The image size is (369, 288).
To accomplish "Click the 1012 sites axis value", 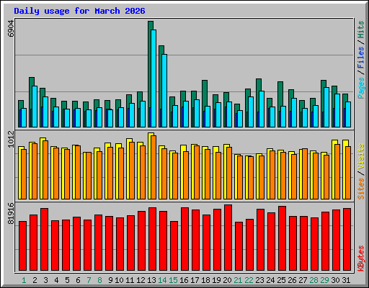I will pos(11,139).
